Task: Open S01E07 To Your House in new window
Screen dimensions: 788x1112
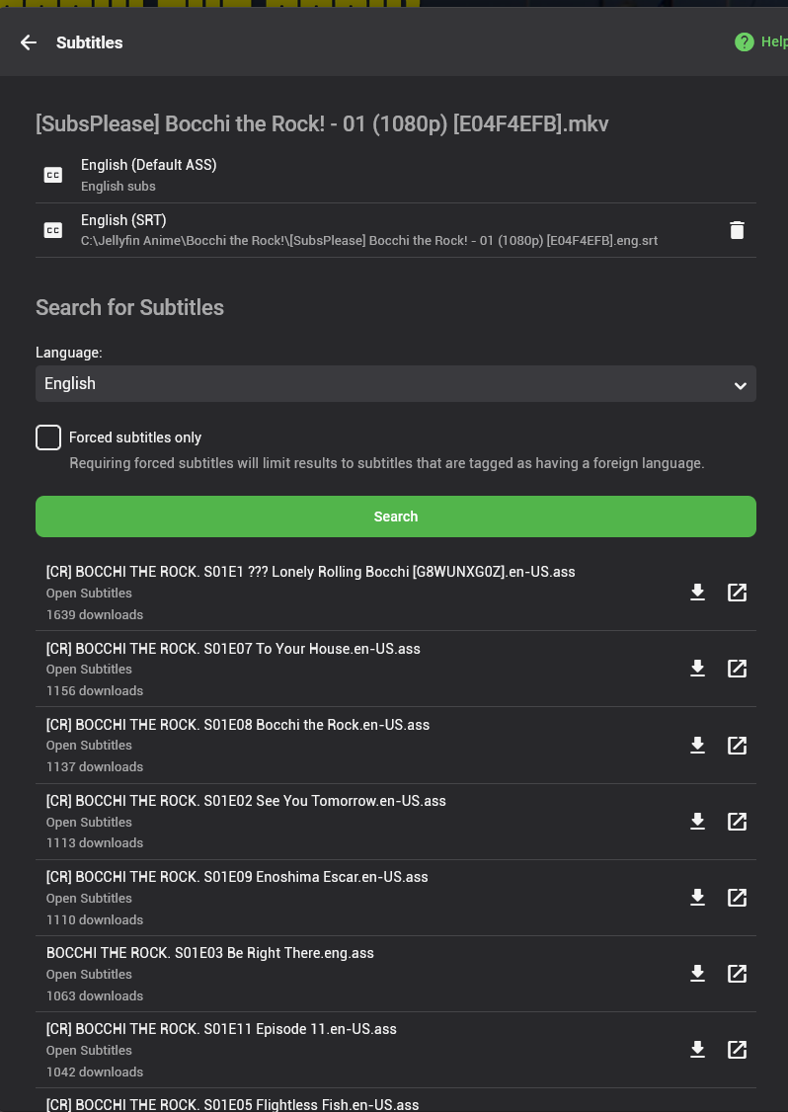Action: pyautogui.click(x=737, y=669)
